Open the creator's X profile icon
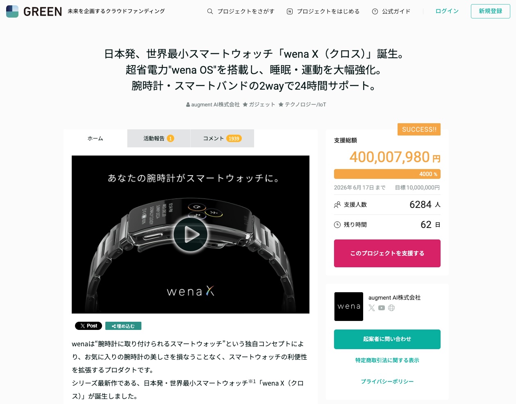516x404 pixels. click(372, 308)
